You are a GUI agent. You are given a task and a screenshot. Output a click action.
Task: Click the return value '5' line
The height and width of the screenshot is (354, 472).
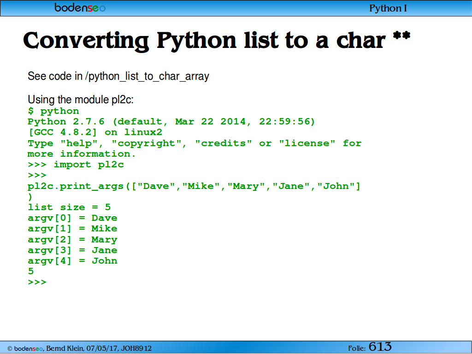coord(31,271)
